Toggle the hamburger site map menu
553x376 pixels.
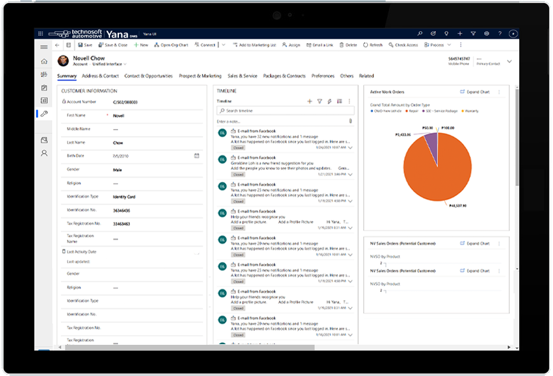[x=44, y=47]
